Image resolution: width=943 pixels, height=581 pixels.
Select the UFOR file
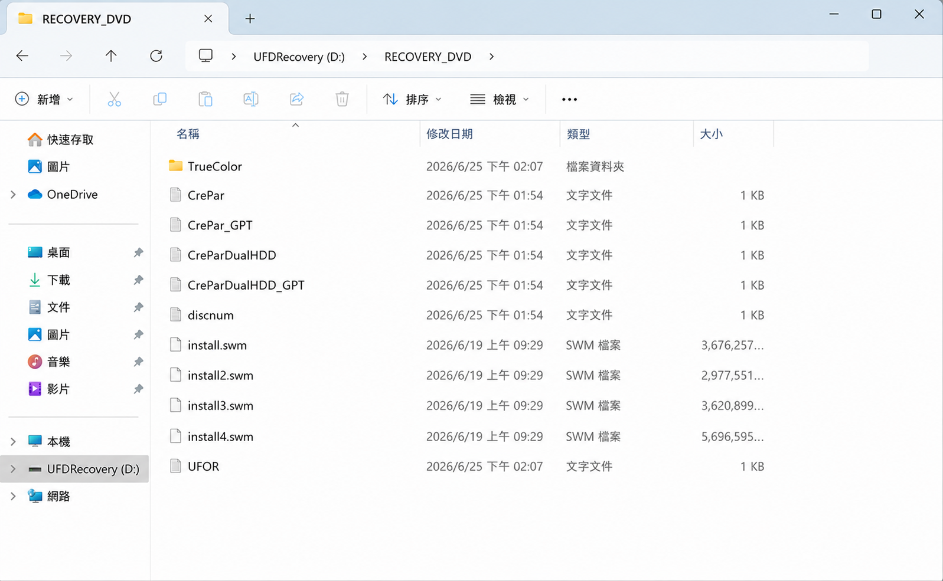[203, 467]
